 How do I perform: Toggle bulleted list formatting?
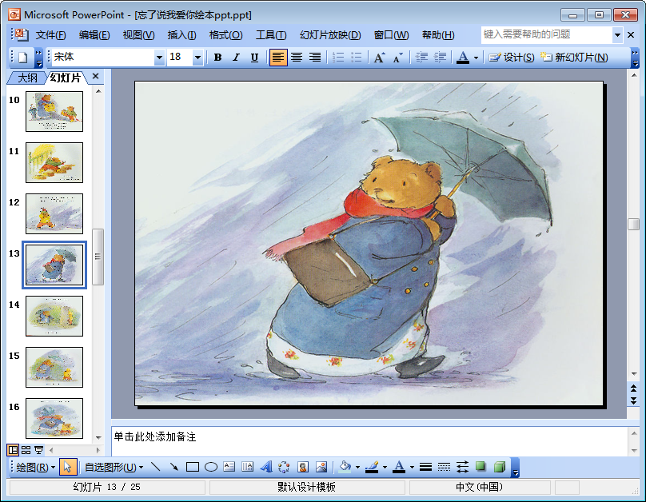(357, 58)
